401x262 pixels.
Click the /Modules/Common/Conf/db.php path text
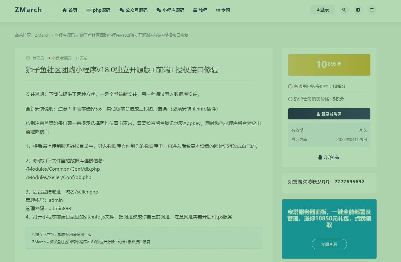[63, 169]
